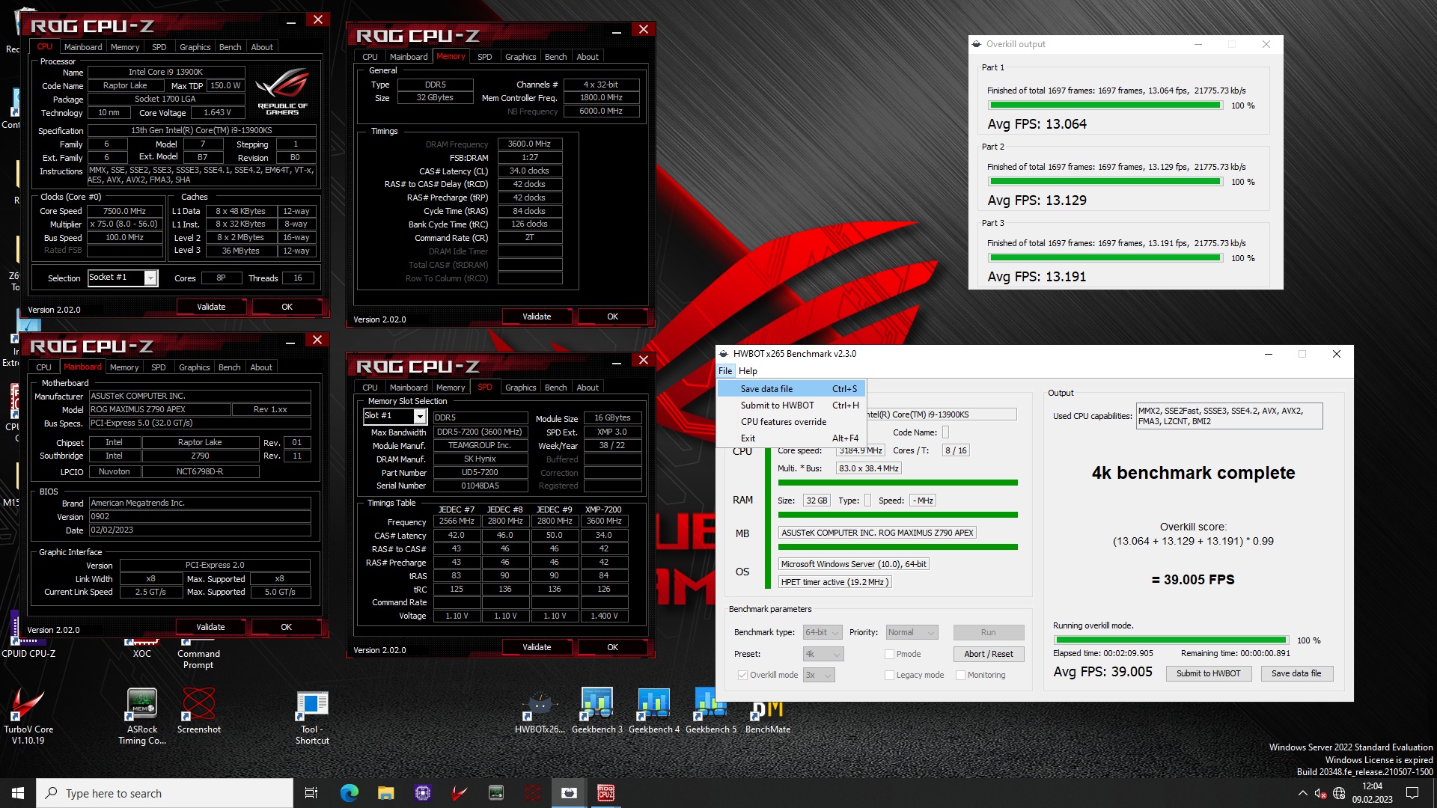Open the Preset 4k dropdown

pyautogui.click(x=823, y=654)
